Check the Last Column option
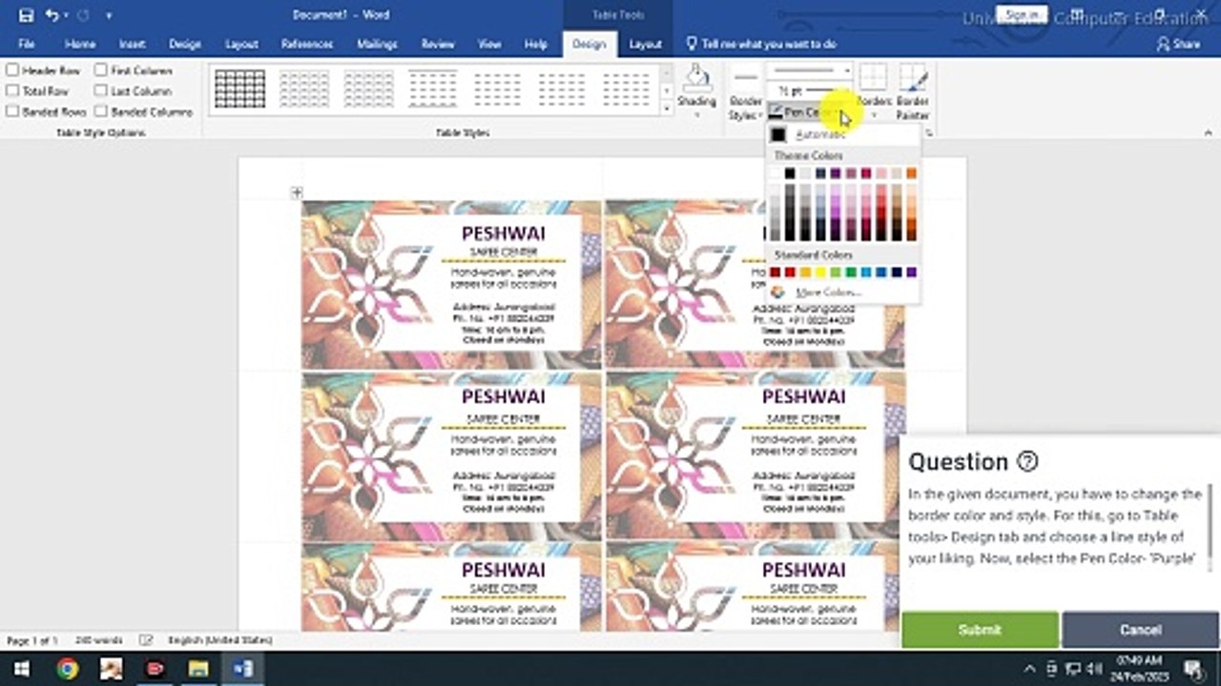 coord(100,91)
